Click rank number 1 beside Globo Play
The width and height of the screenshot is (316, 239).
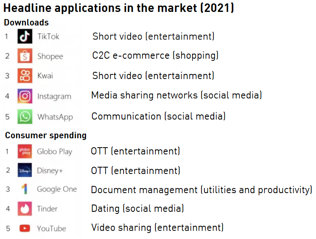pyautogui.click(x=7, y=151)
